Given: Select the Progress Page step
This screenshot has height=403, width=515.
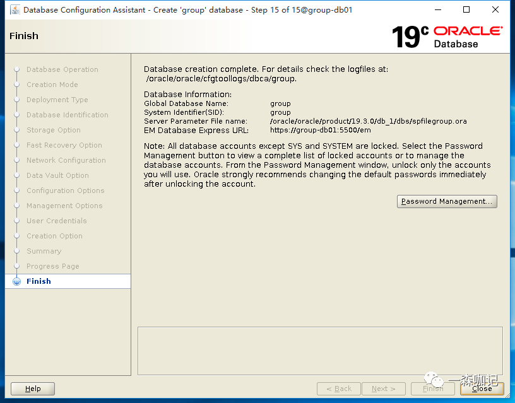Looking at the screenshot, I should (x=53, y=266).
